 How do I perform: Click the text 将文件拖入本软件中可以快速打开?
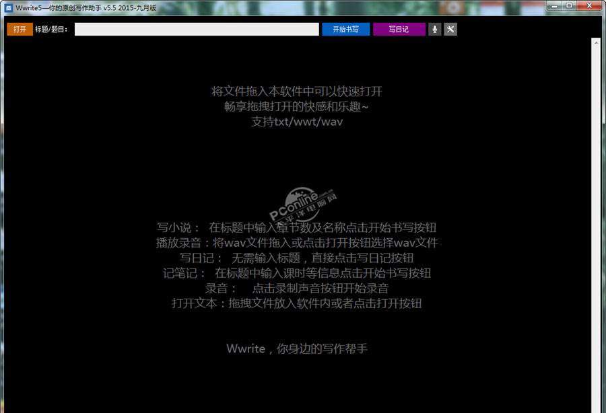click(297, 91)
